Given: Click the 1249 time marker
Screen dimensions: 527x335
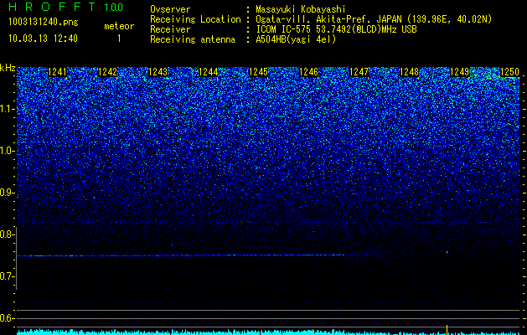Looking at the screenshot, I should tap(459, 72).
